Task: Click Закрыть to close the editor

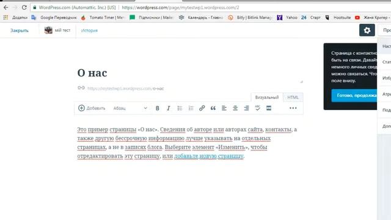Action: 20,31
